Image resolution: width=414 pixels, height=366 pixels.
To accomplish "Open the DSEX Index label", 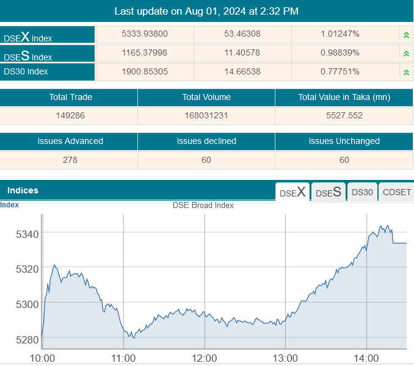I will pyautogui.click(x=28, y=37).
